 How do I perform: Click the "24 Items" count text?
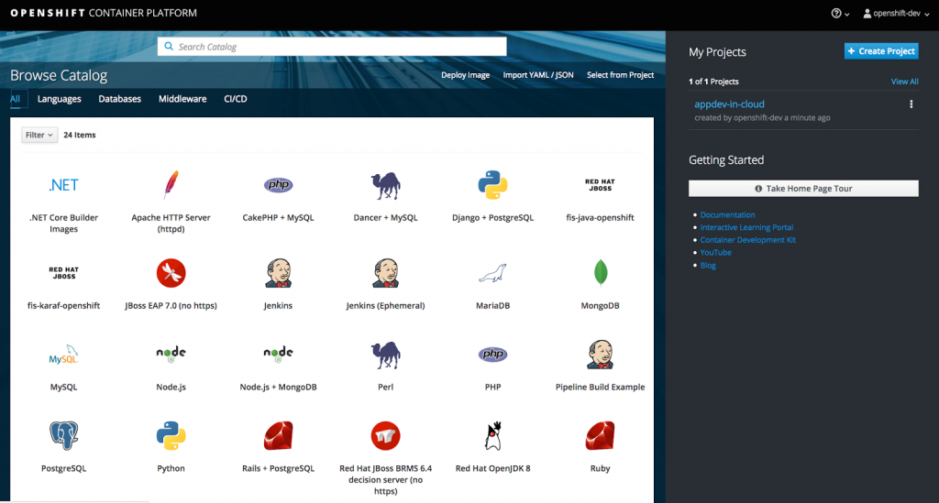tap(80, 136)
